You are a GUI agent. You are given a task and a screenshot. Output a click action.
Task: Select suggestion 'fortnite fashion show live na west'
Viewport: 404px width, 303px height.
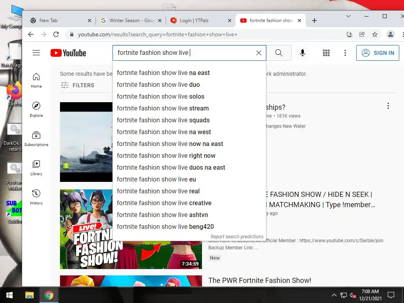189,132
